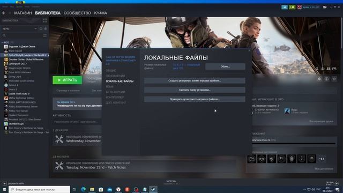Click Сменить папку установки button

pyautogui.click(x=195, y=90)
